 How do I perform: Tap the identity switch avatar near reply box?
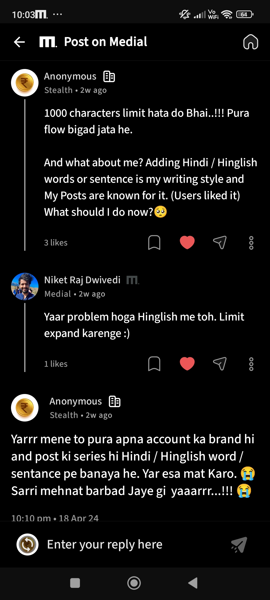coord(27,544)
